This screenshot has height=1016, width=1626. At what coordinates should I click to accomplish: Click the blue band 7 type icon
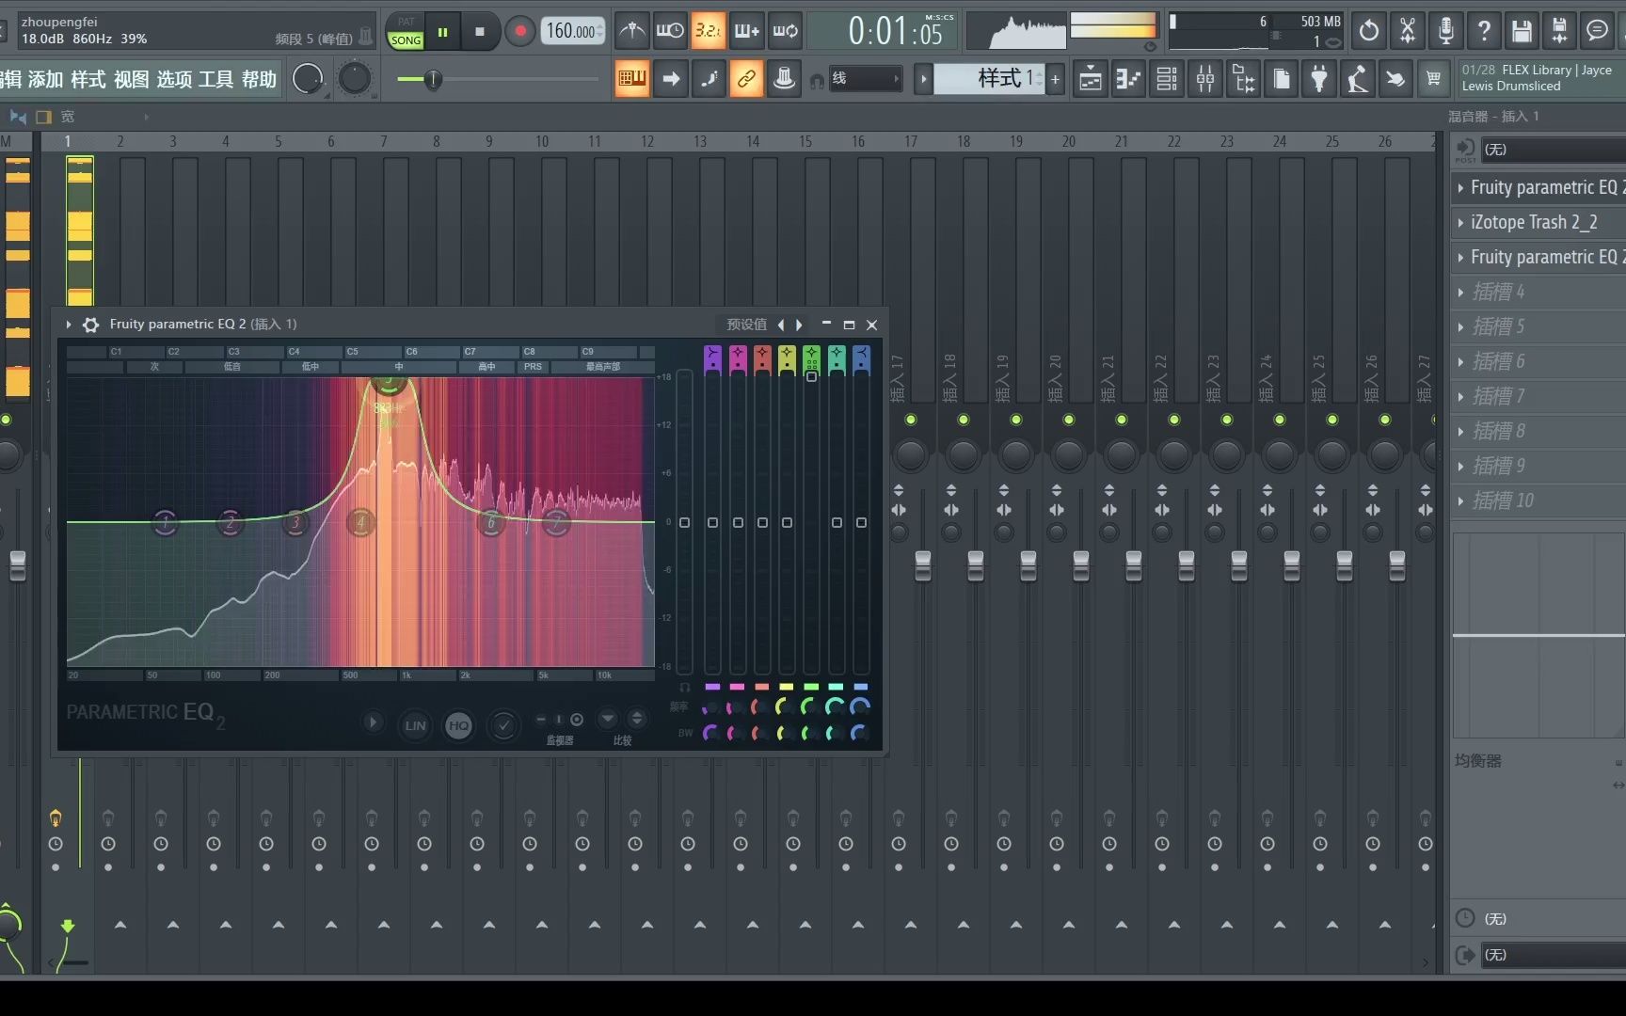tap(861, 358)
